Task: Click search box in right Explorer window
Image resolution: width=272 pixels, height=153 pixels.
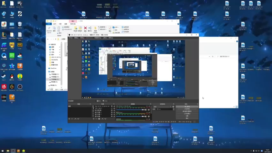Action: coord(226,56)
